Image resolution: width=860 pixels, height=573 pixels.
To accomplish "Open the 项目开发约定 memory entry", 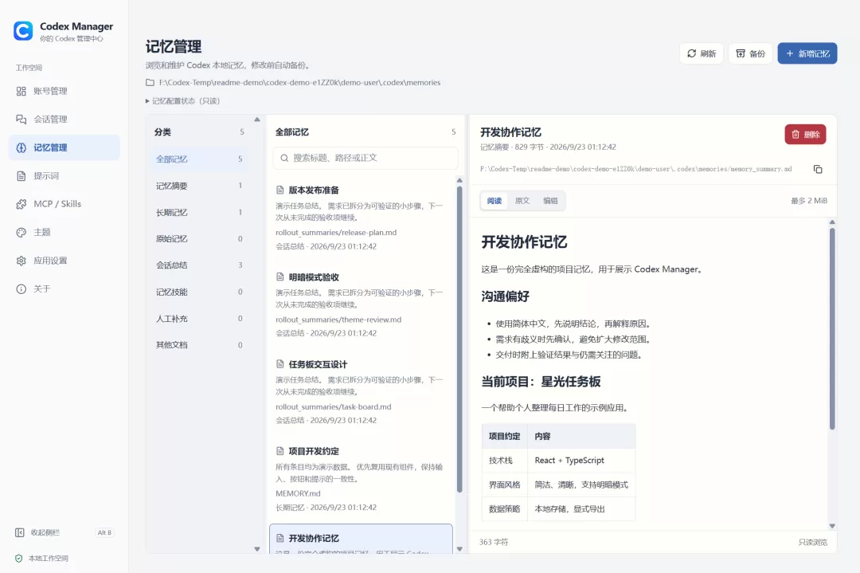I will coord(361,479).
